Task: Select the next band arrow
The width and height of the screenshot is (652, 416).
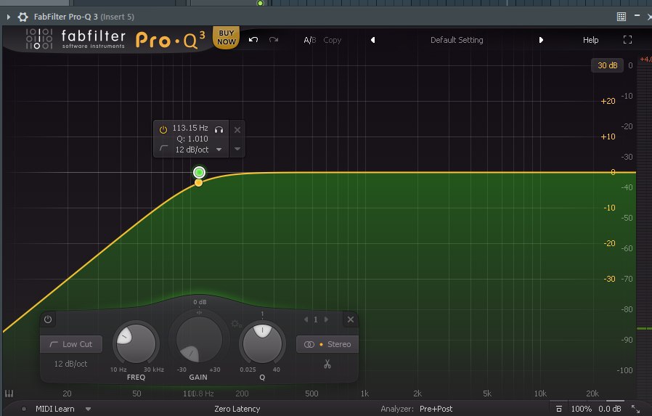Action: (x=326, y=319)
